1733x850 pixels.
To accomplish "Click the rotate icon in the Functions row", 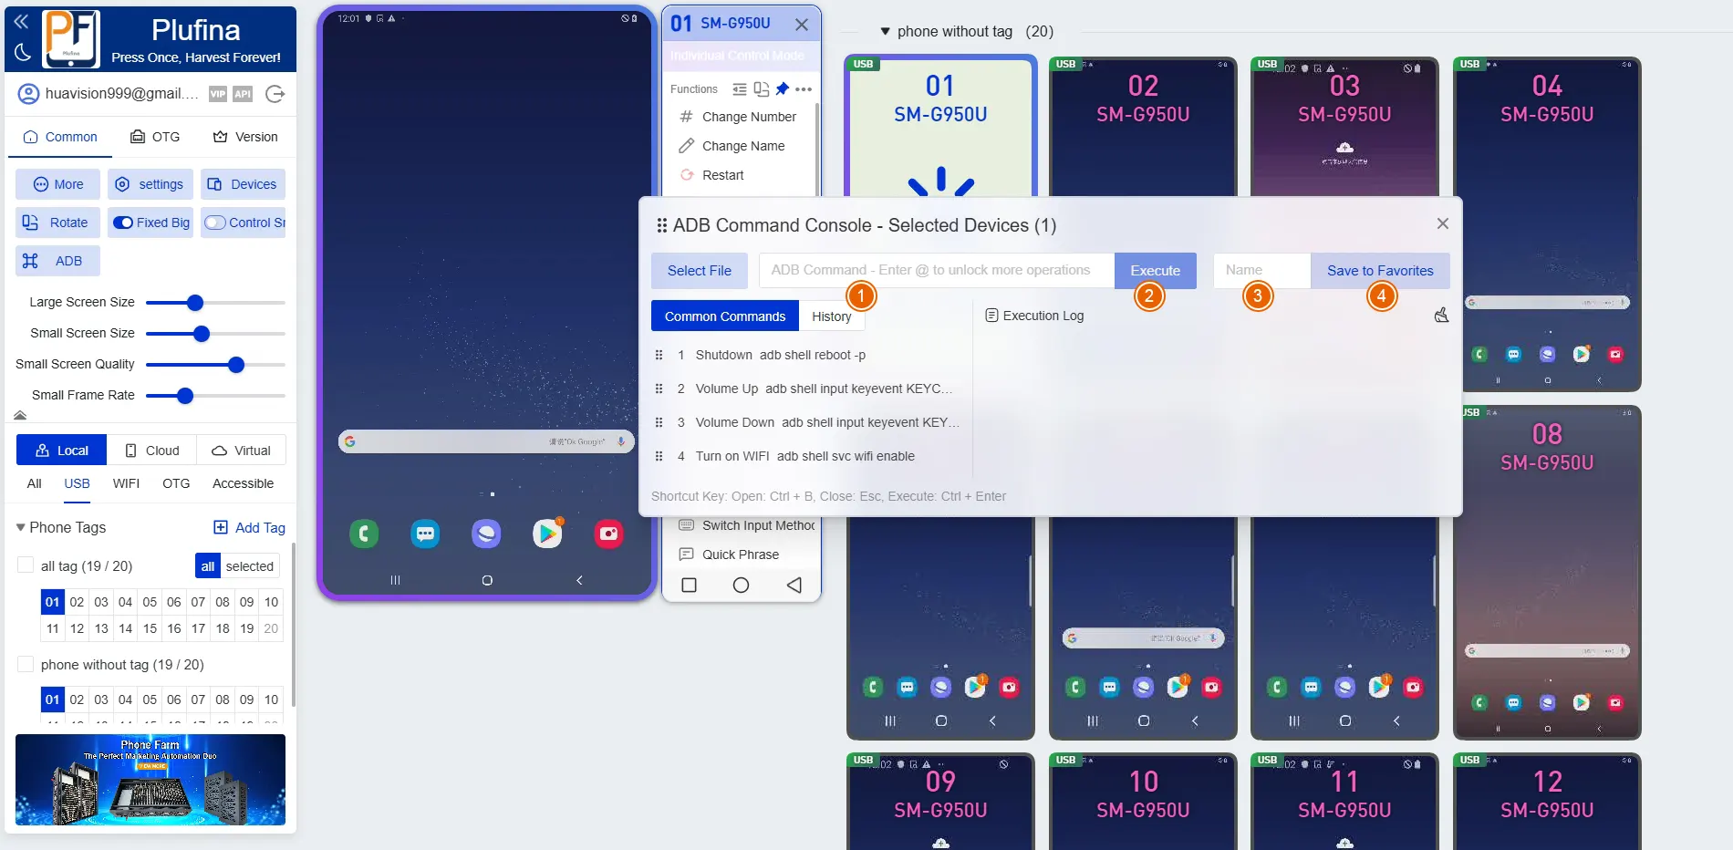I will click(x=762, y=88).
